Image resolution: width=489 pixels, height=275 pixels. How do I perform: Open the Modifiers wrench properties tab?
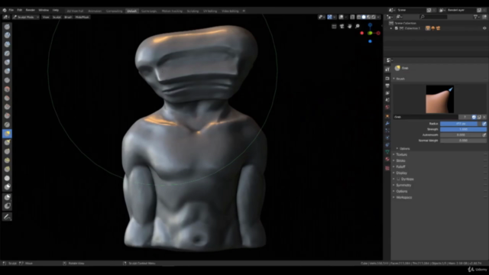[387, 124]
